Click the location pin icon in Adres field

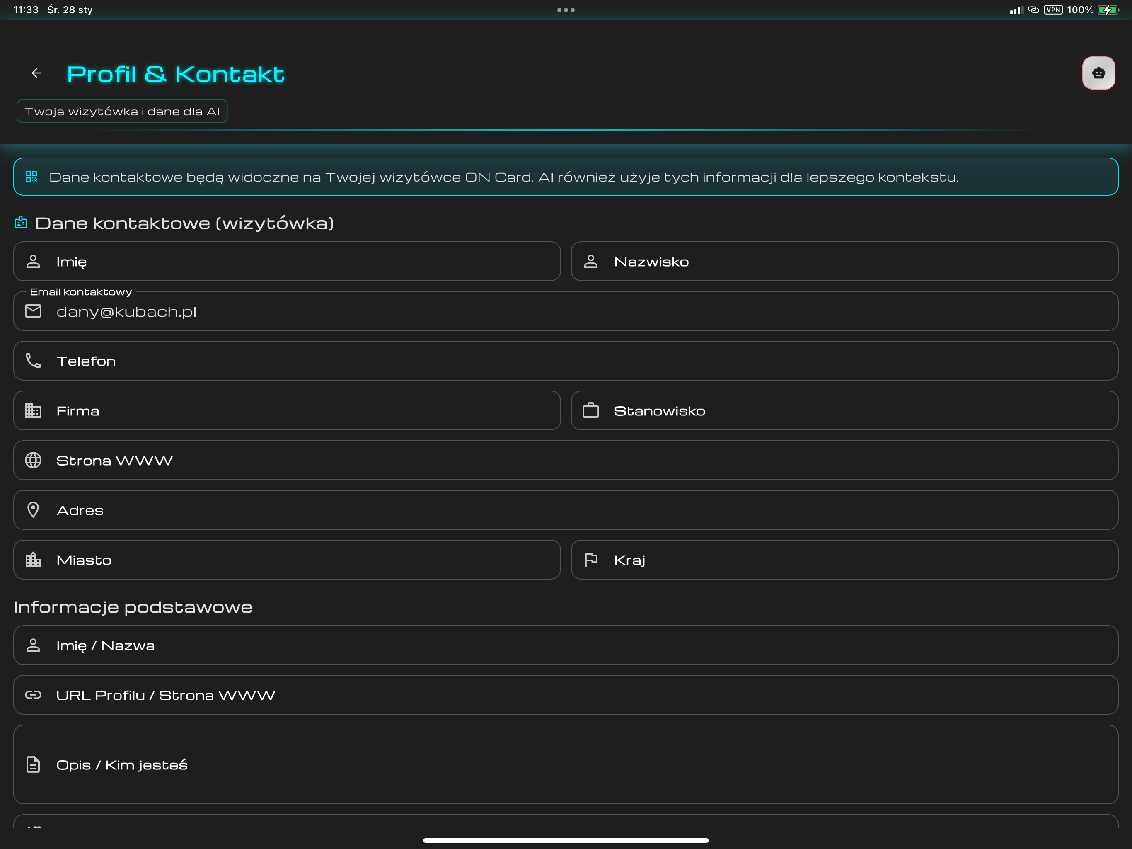[33, 509]
